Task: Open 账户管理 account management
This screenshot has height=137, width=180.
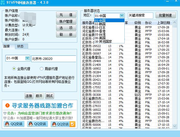Action: click(x=66, y=21)
